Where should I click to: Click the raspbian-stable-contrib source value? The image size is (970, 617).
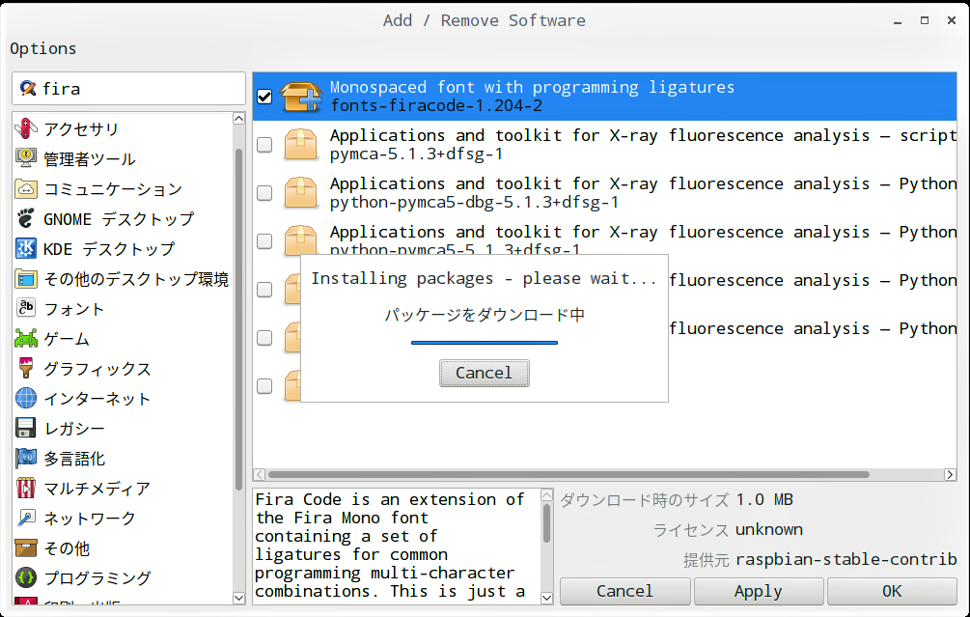[846, 559]
